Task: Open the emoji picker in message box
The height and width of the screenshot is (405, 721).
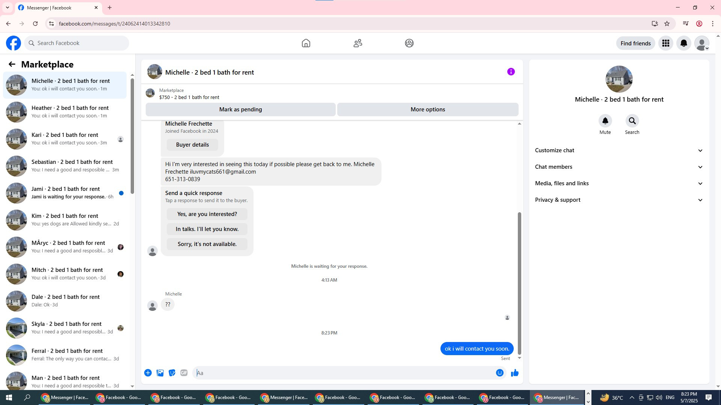Action: 499,373
